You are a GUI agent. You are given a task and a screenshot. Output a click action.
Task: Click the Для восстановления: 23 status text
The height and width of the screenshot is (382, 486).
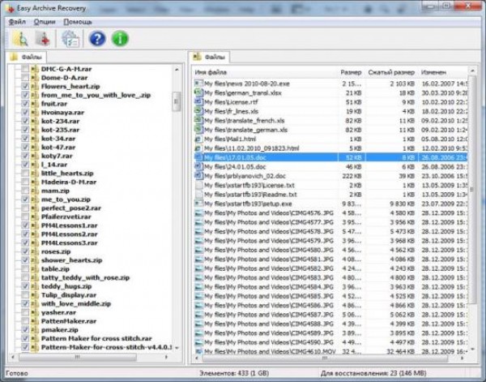[x=373, y=373]
